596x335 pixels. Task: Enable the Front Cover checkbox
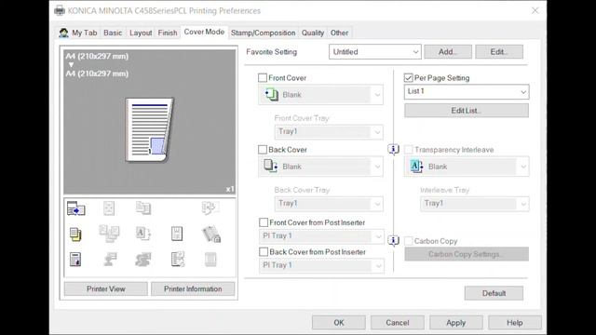263,78
